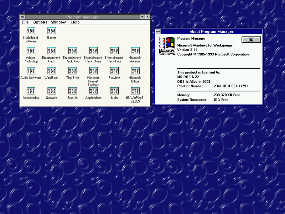The image size is (285, 214).
Task: Click the Program Manager title bar
Action: [82, 17]
